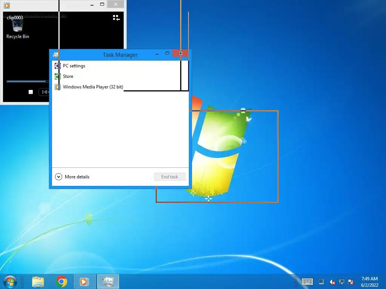
Task: Close the Task Manager window
Action: click(181, 53)
